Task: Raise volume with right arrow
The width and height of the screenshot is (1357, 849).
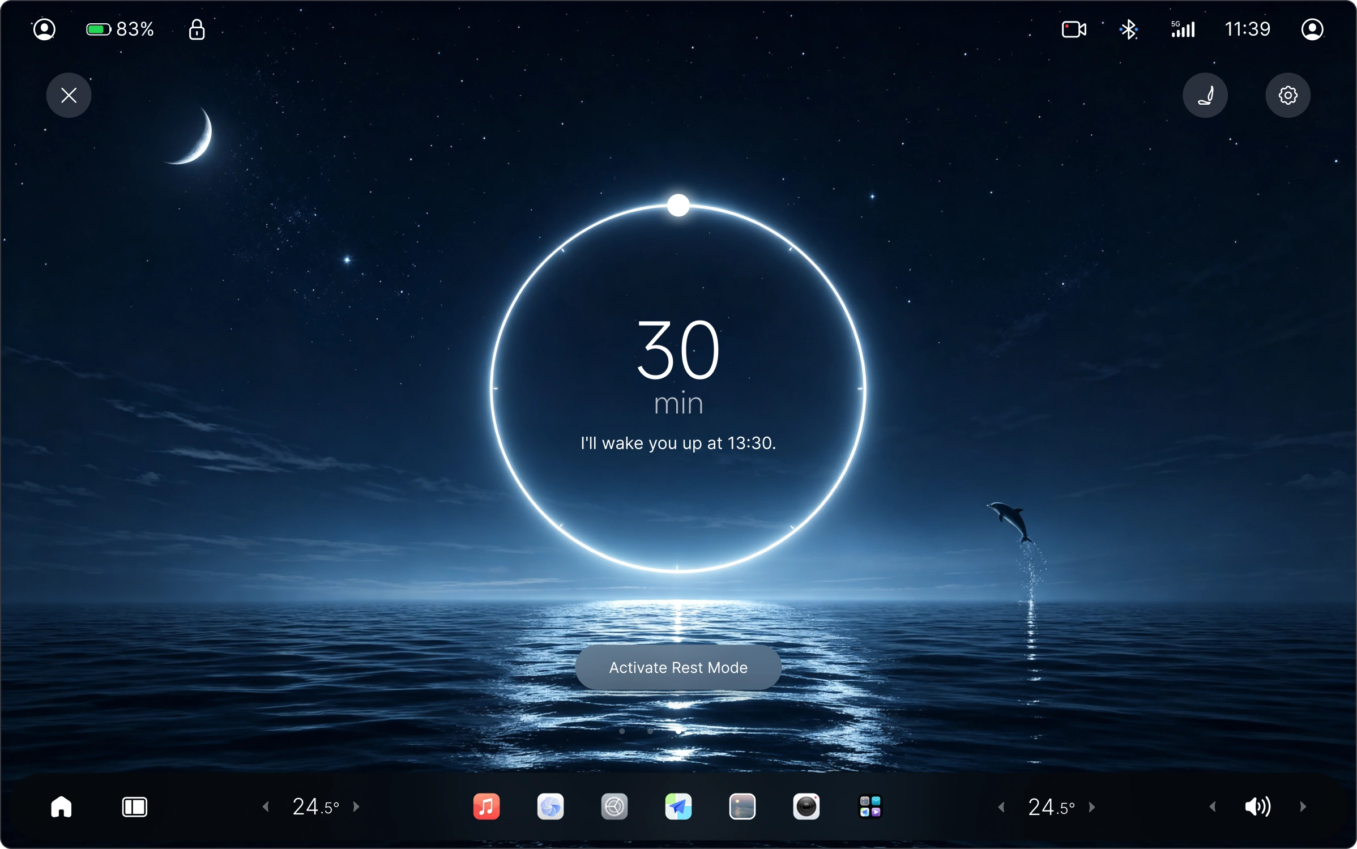Action: (x=1303, y=807)
